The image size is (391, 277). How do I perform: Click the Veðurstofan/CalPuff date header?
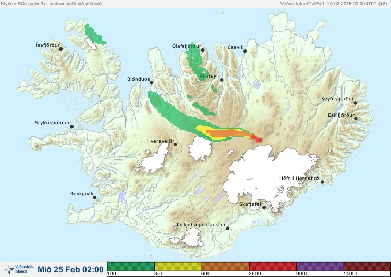click(334, 4)
